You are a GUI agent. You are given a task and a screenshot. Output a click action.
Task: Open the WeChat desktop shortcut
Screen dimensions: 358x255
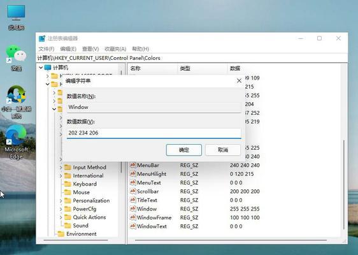point(16,58)
